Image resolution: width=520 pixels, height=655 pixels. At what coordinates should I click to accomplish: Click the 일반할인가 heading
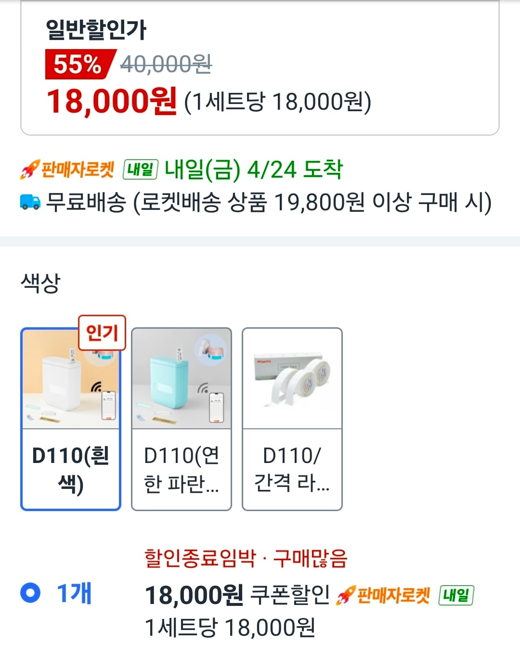[96, 30]
